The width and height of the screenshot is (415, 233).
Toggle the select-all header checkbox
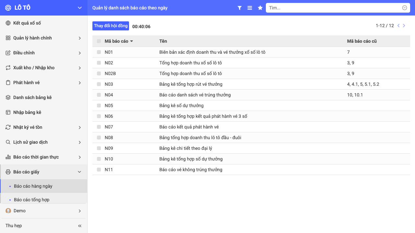click(x=99, y=41)
